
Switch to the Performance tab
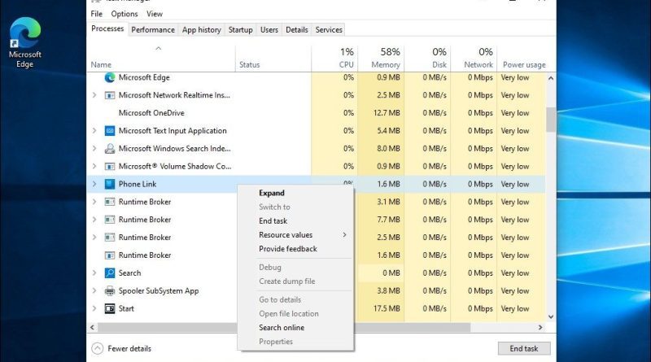(153, 30)
